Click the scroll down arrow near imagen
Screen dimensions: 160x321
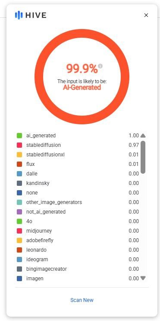pyautogui.click(x=143, y=278)
